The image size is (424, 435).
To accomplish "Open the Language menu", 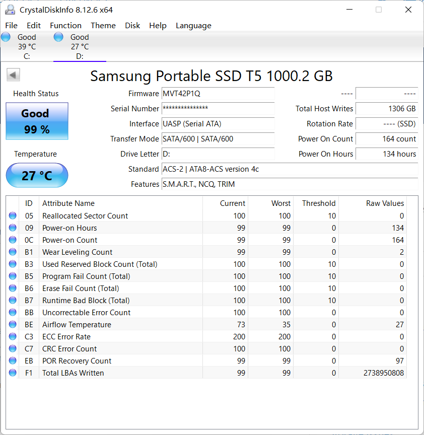I will click(193, 26).
